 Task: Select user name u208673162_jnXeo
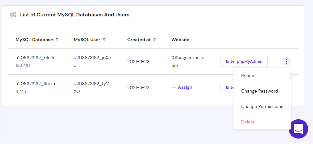click(x=92, y=61)
